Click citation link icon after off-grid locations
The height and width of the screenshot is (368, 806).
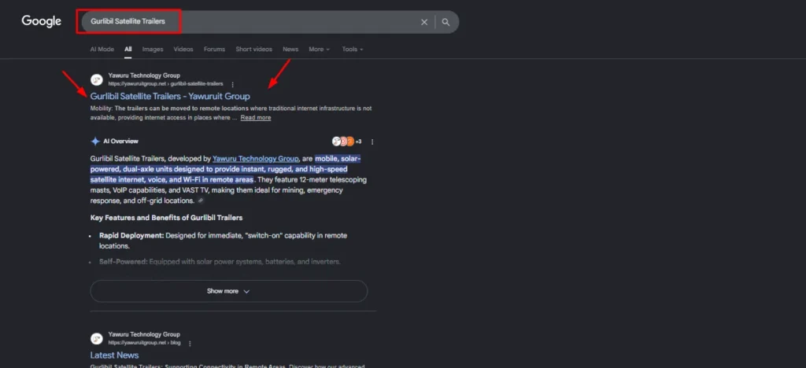point(200,201)
